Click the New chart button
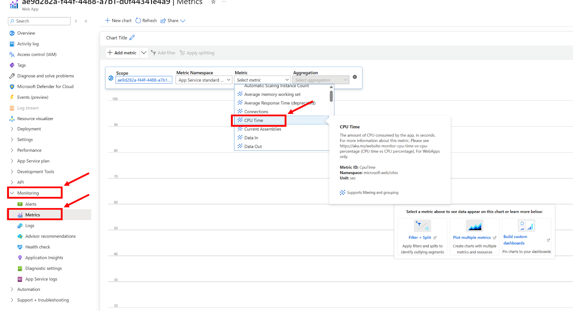 [118, 21]
